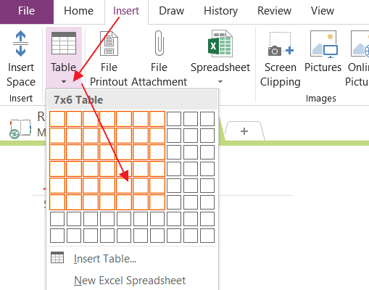Add a new section with plus tab
The image size is (369, 290).
coord(244,131)
